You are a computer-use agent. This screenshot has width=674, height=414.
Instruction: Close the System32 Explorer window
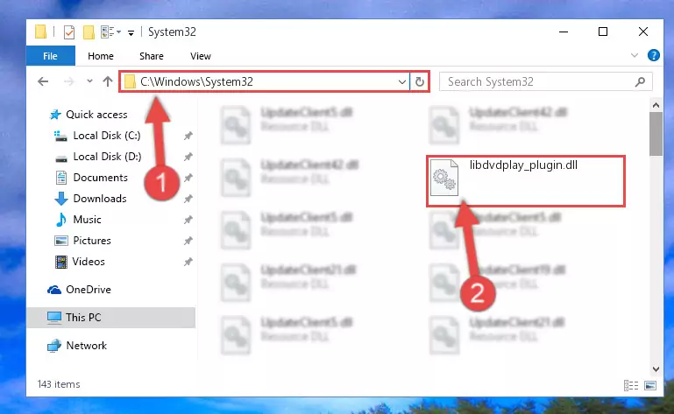[643, 32]
